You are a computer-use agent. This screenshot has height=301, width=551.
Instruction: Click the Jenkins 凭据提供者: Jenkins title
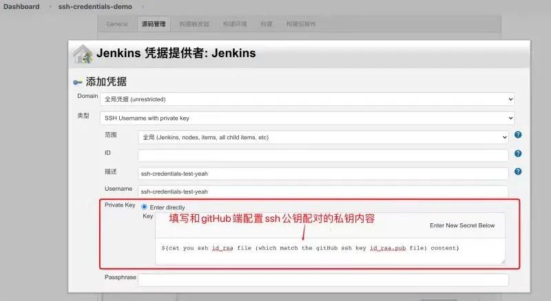click(x=176, y=53)
